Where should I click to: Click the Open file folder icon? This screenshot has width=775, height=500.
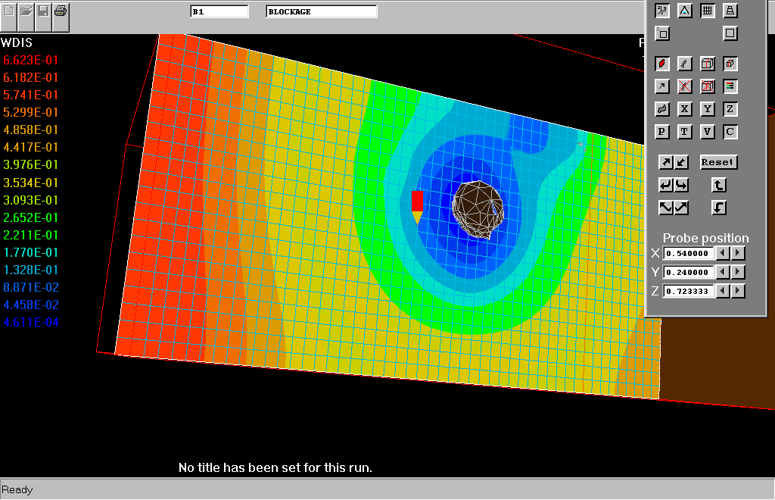point(26,11)
